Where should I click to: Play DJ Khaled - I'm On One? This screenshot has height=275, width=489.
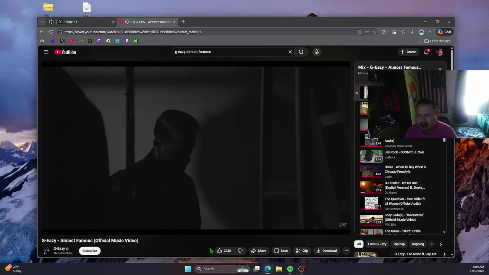coord(401,188)
